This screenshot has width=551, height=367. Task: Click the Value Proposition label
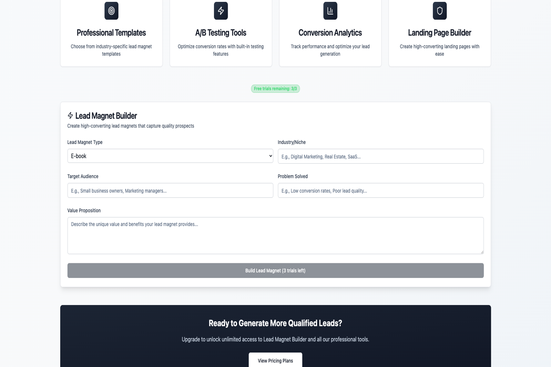84,211
